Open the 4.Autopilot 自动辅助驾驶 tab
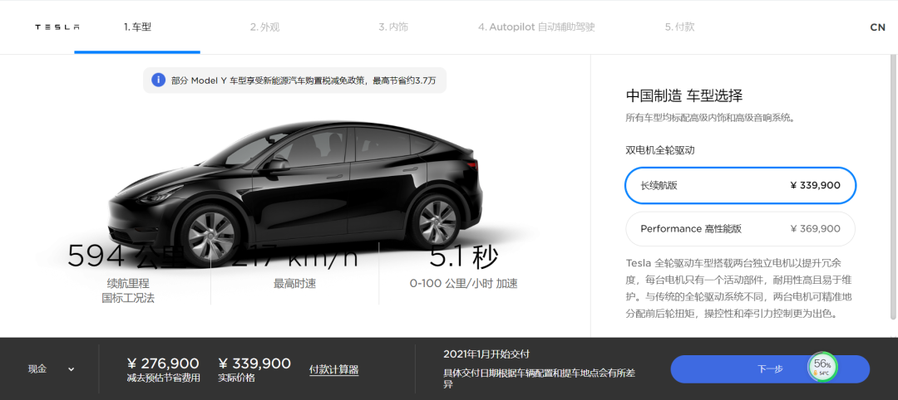Image resolution: width=898 pixels, height=400 pixels. point(536,27)
